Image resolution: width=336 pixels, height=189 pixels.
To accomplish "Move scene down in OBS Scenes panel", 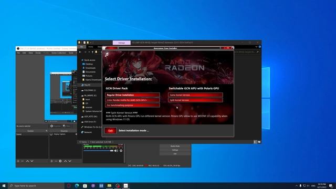I will 32,161.
